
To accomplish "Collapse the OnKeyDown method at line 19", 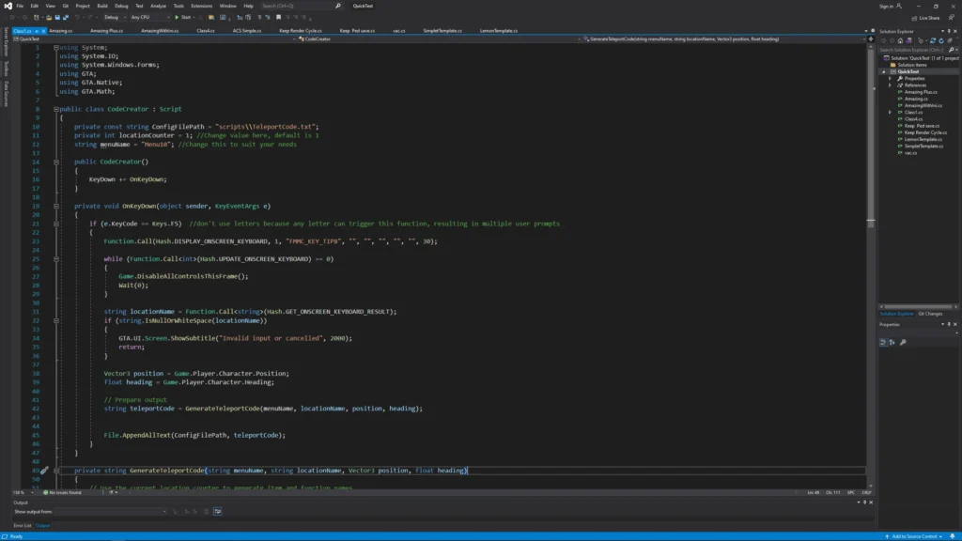I will pyautogui.click(x=55, y=206).
